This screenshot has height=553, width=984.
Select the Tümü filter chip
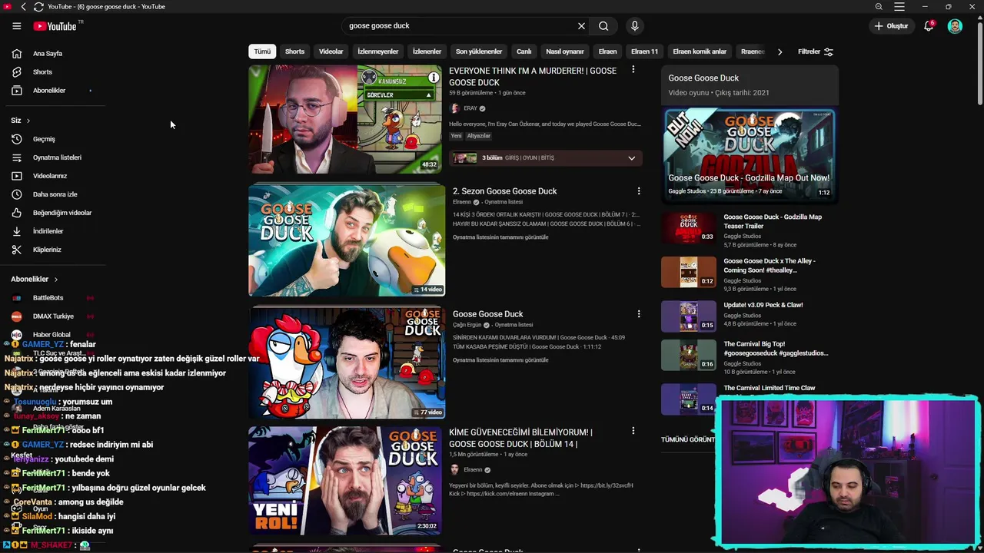click(262, 51)
